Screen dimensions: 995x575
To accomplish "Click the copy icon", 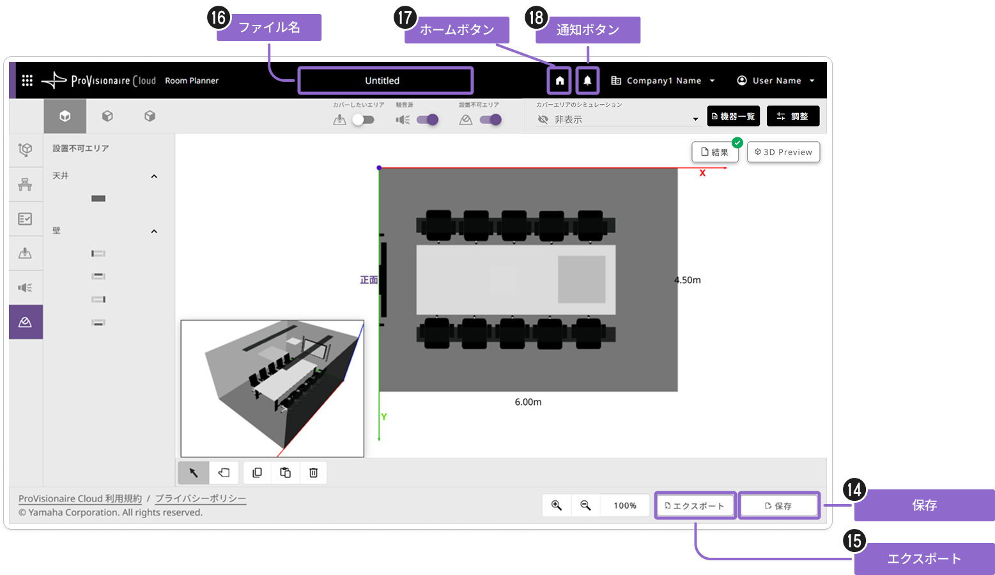I will [257, 473].
